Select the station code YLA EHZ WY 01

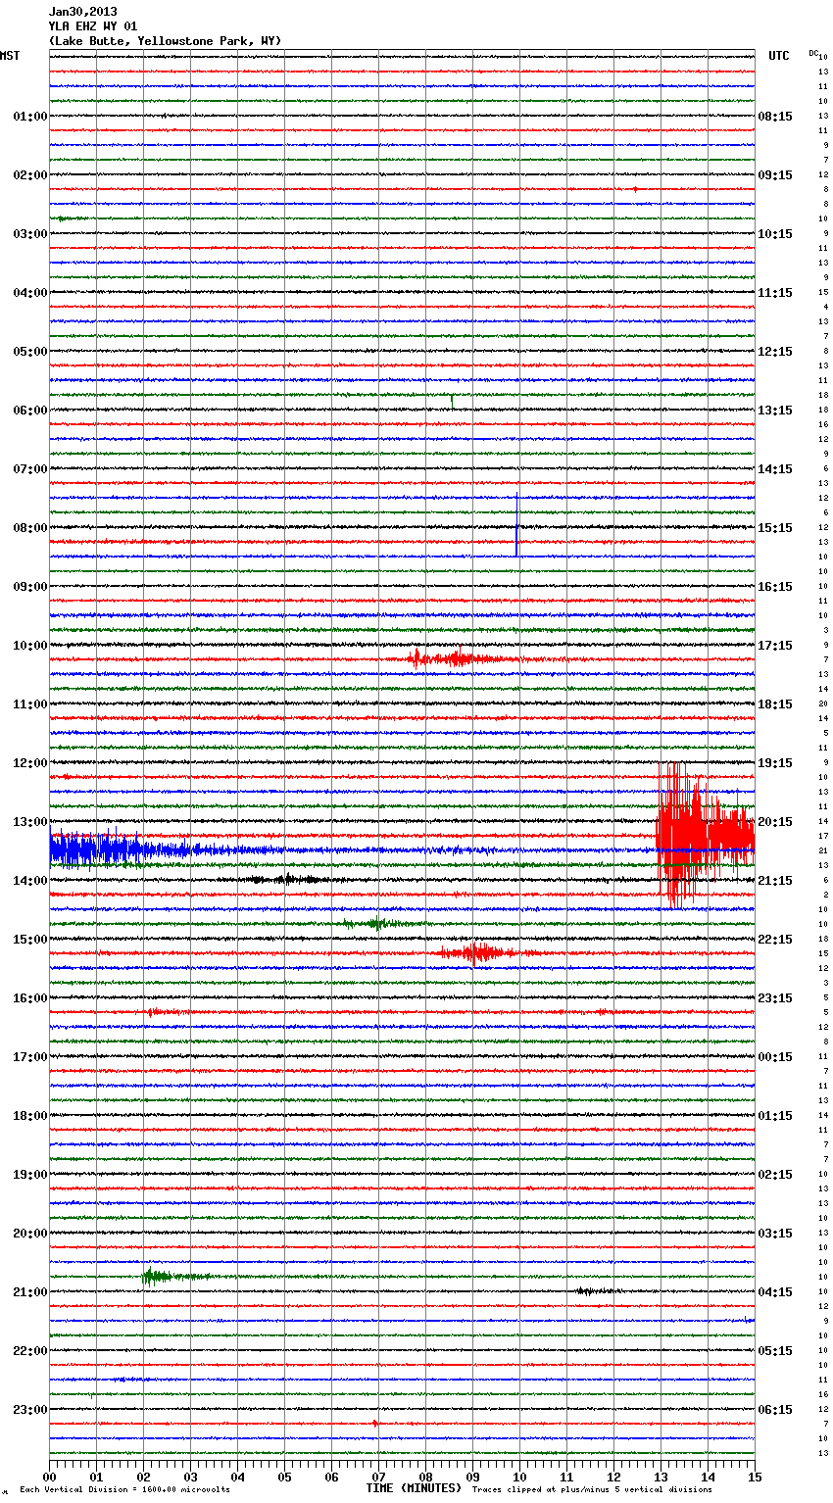[93, 26]
